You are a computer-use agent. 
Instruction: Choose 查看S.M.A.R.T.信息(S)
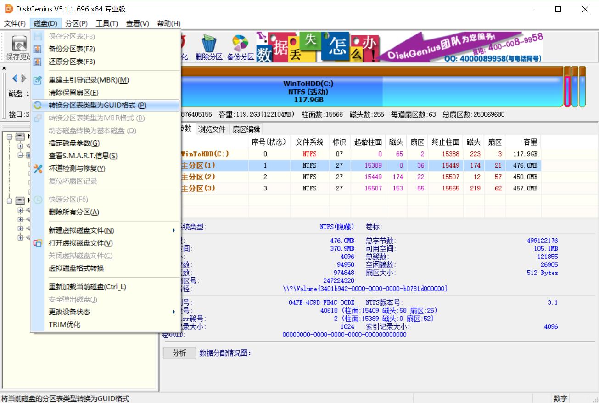click(106, 156)
